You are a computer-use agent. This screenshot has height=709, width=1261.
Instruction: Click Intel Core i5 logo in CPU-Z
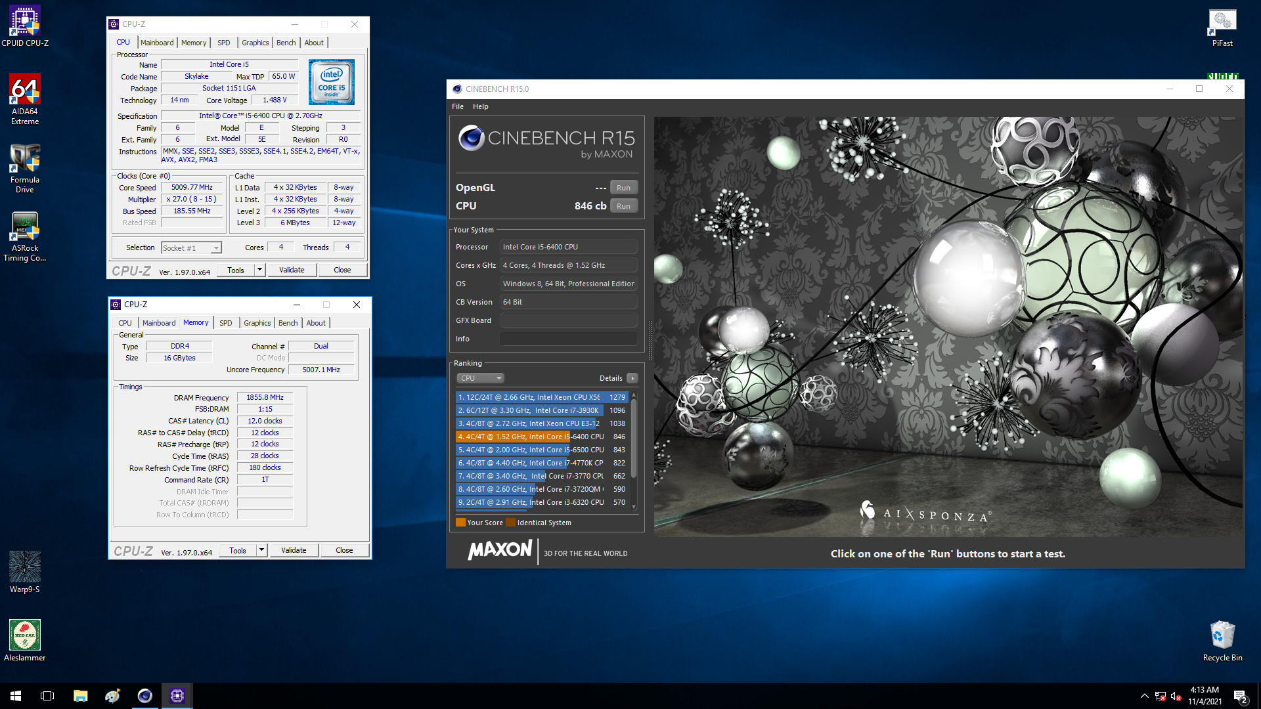point(332,82)
